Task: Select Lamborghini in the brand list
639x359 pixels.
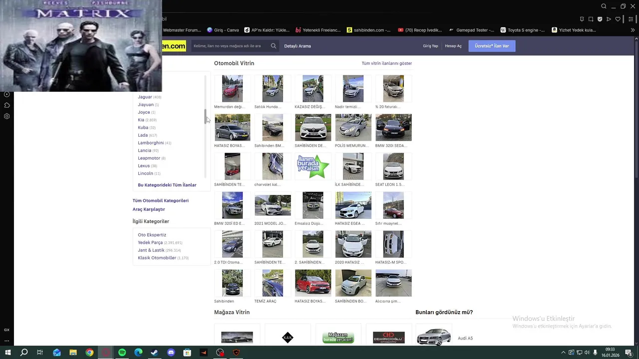Action: click(x=151, y=143)
